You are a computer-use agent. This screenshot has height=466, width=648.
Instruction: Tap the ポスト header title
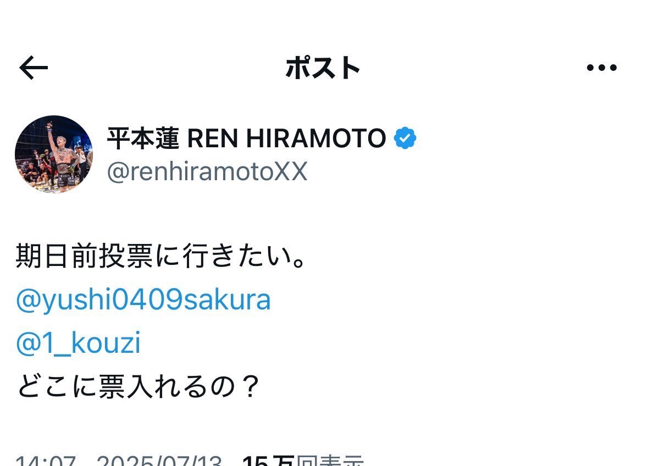323,68
